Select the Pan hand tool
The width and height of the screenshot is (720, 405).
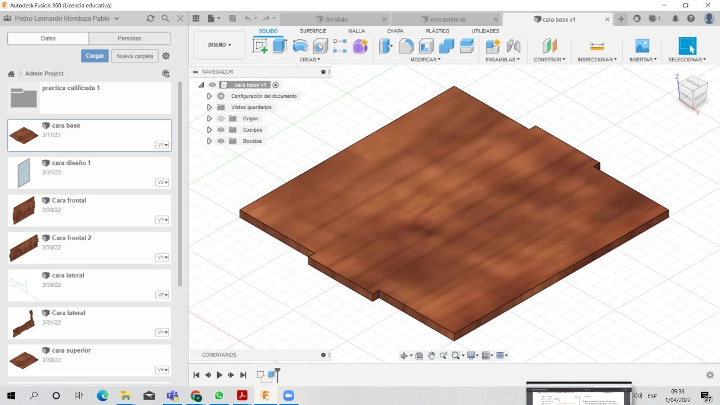(x=431, y=355)
